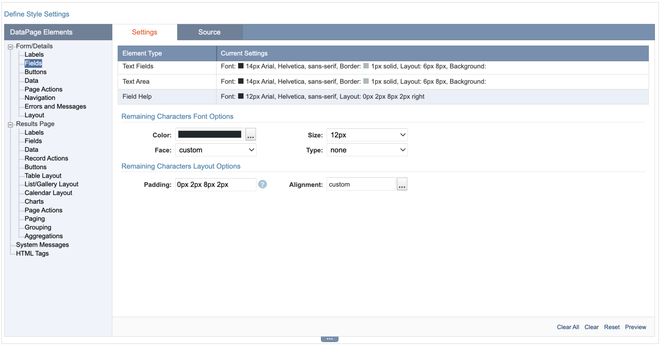The image size is (660, 345).
Task: Click the border color swatch in Text Area row
Action: pos(366,81)
